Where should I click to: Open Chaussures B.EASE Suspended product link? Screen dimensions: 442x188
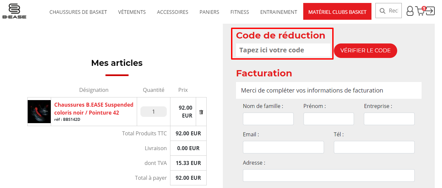coord(94,109)
